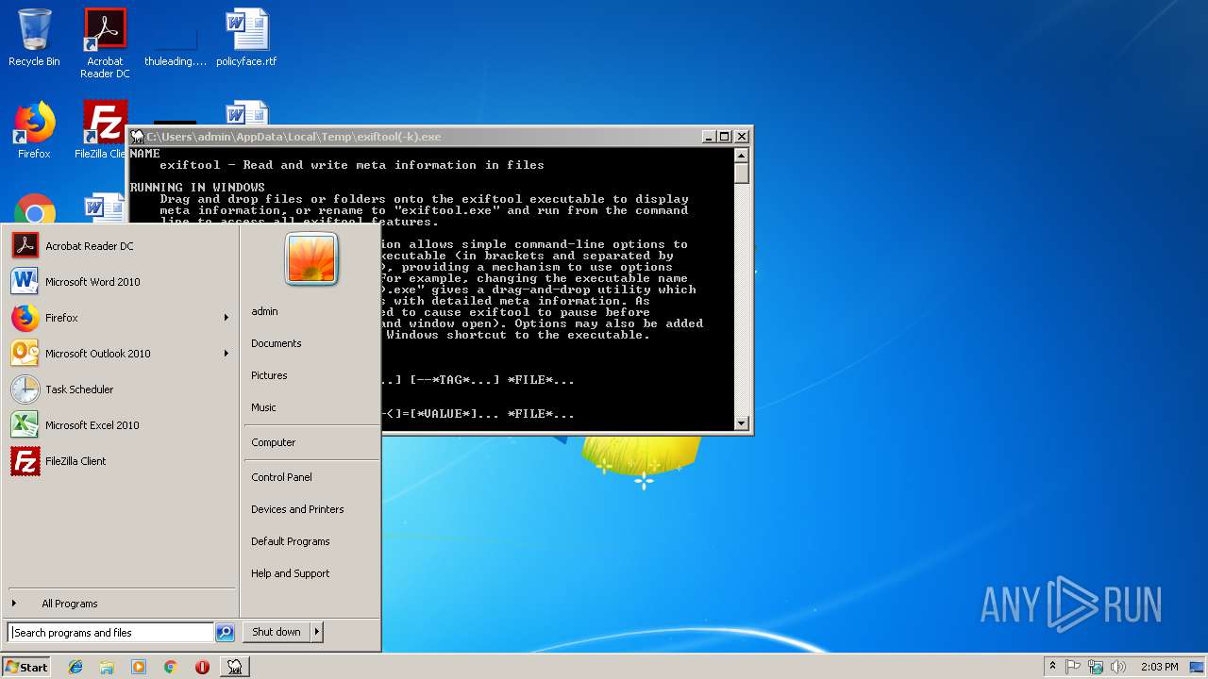
Task: Click console scrollbar up arrow
Action: [742, 156]
